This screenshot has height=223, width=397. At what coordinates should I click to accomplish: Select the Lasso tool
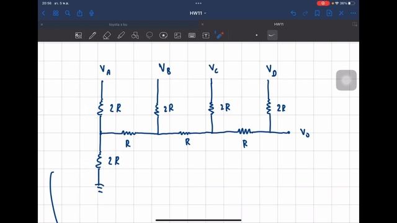click(x=149, y=35)
